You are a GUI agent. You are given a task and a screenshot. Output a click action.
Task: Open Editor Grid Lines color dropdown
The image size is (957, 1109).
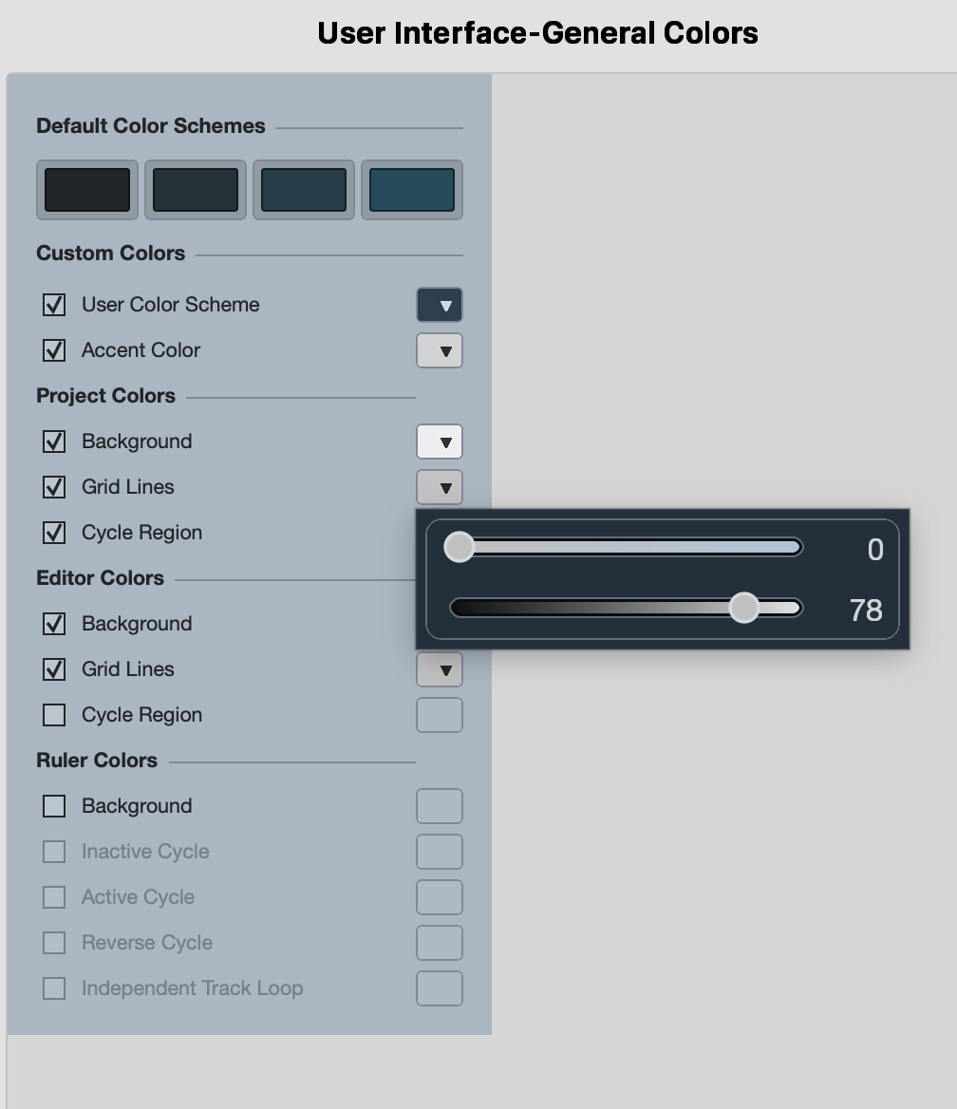click(x=440, y=669)
